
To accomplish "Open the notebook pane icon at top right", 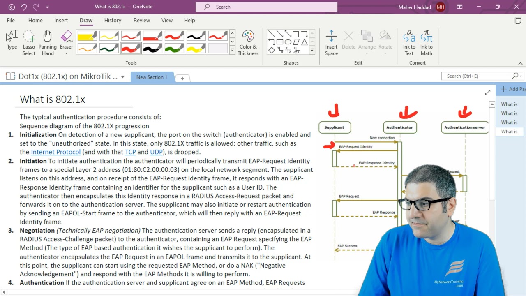I will [x=518, y=21].
